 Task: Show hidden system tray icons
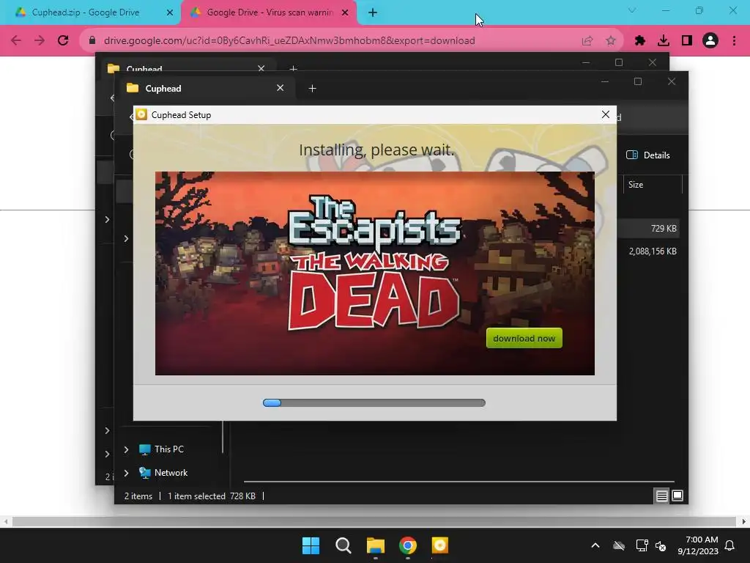(595, 545)
